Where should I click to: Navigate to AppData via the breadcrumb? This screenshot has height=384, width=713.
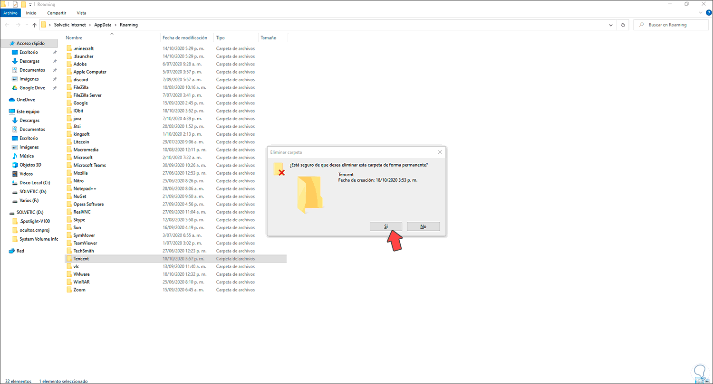pos(103,24)
